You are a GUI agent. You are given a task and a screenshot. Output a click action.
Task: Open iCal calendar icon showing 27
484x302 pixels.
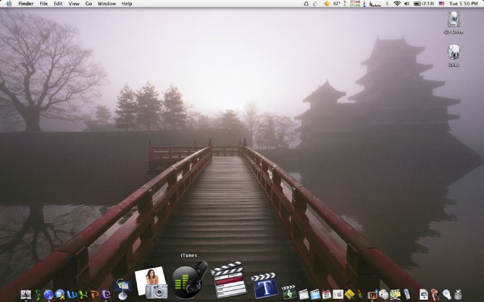[x=326, y=294]
